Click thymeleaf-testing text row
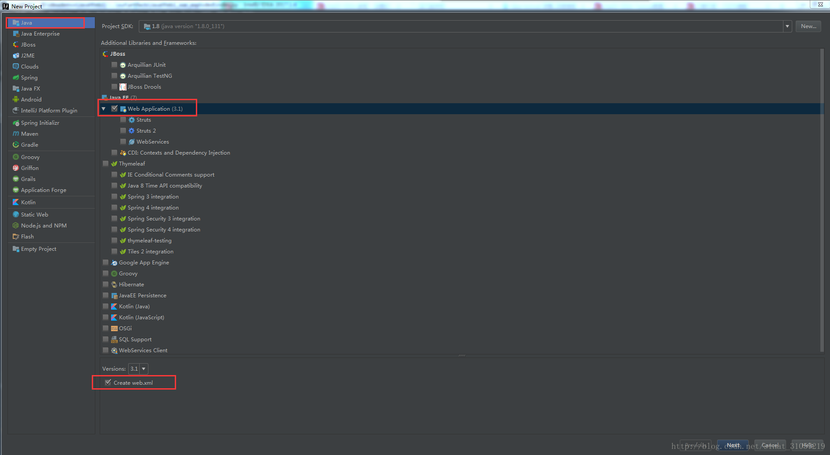This screenshot has height=455, width=830. coord(150,240)
